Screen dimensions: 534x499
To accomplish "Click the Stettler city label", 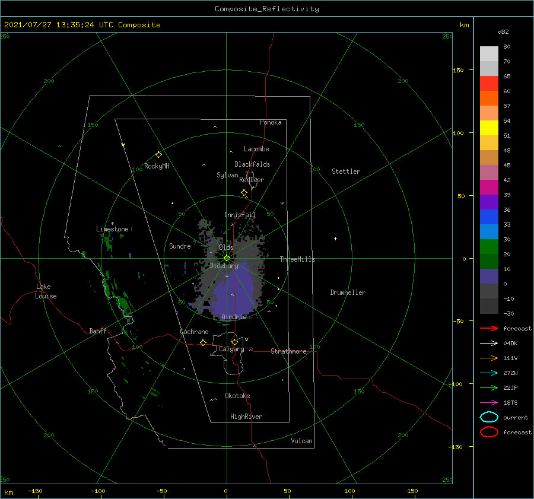I will pos(346,171).
